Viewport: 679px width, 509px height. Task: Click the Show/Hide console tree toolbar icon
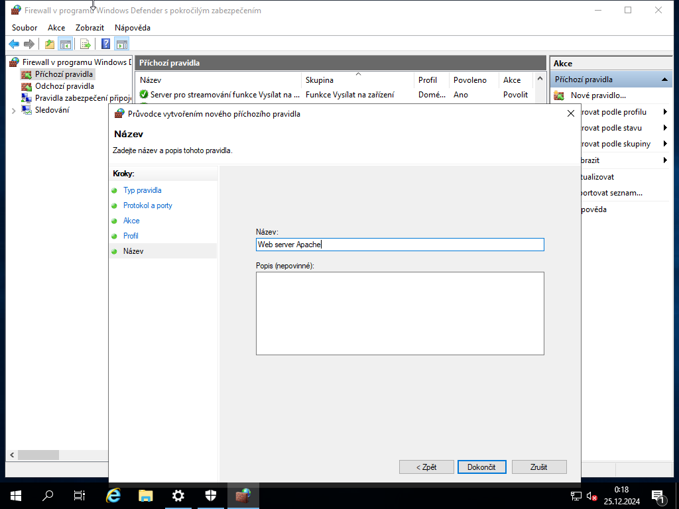pos(65,44)
